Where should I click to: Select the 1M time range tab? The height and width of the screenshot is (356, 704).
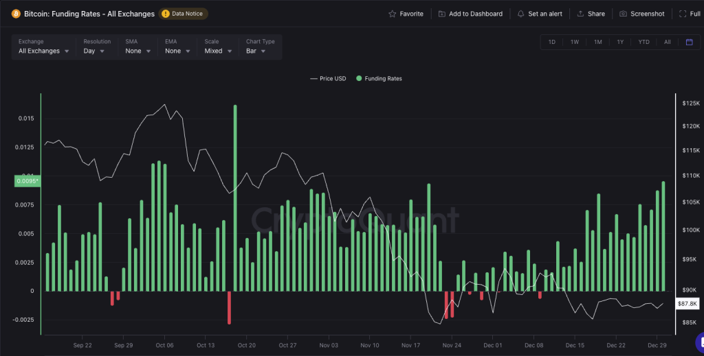tap(597, 42)
